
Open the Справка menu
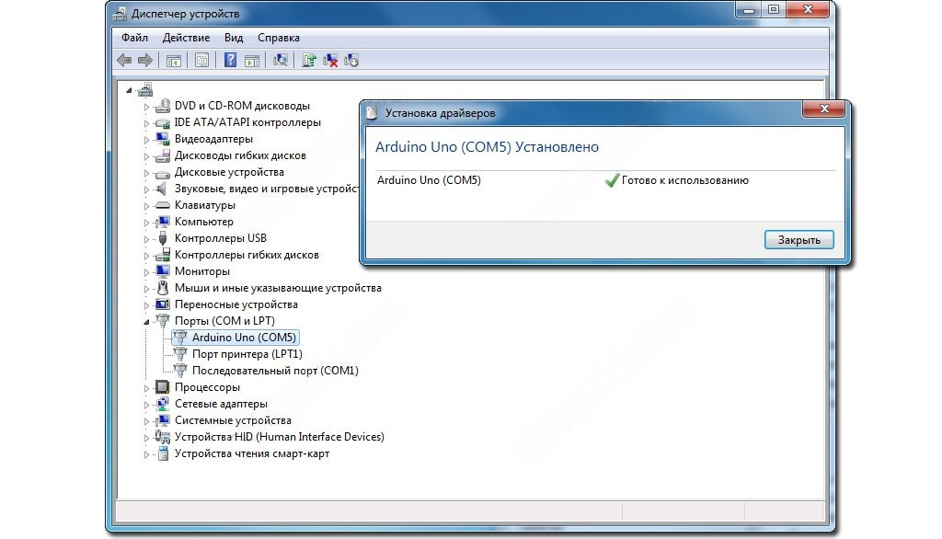278,38
